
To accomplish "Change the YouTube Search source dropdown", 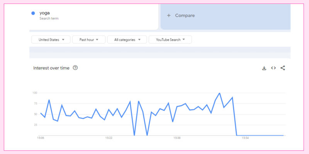I will coord(170,40).
